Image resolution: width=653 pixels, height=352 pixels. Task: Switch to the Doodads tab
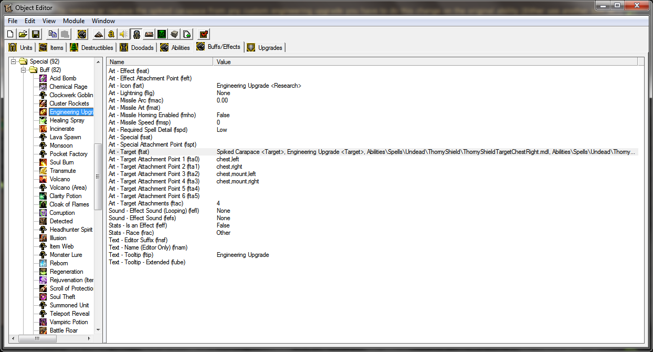[137, 48]
